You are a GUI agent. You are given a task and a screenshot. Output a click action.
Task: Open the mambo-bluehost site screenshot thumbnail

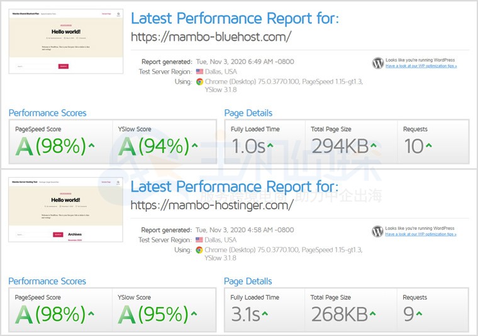click(66, 41)
